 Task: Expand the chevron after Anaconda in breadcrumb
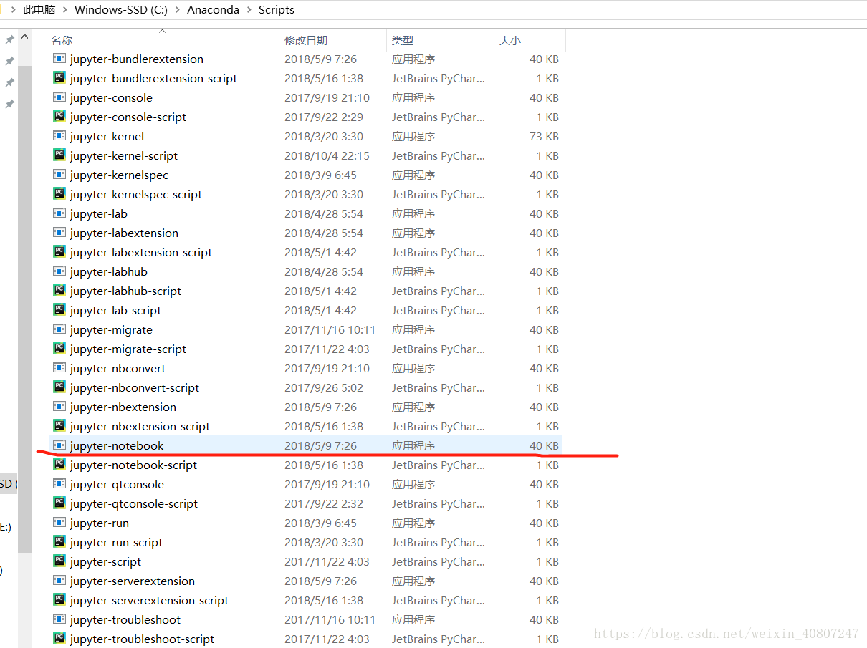tap(249, 10)
